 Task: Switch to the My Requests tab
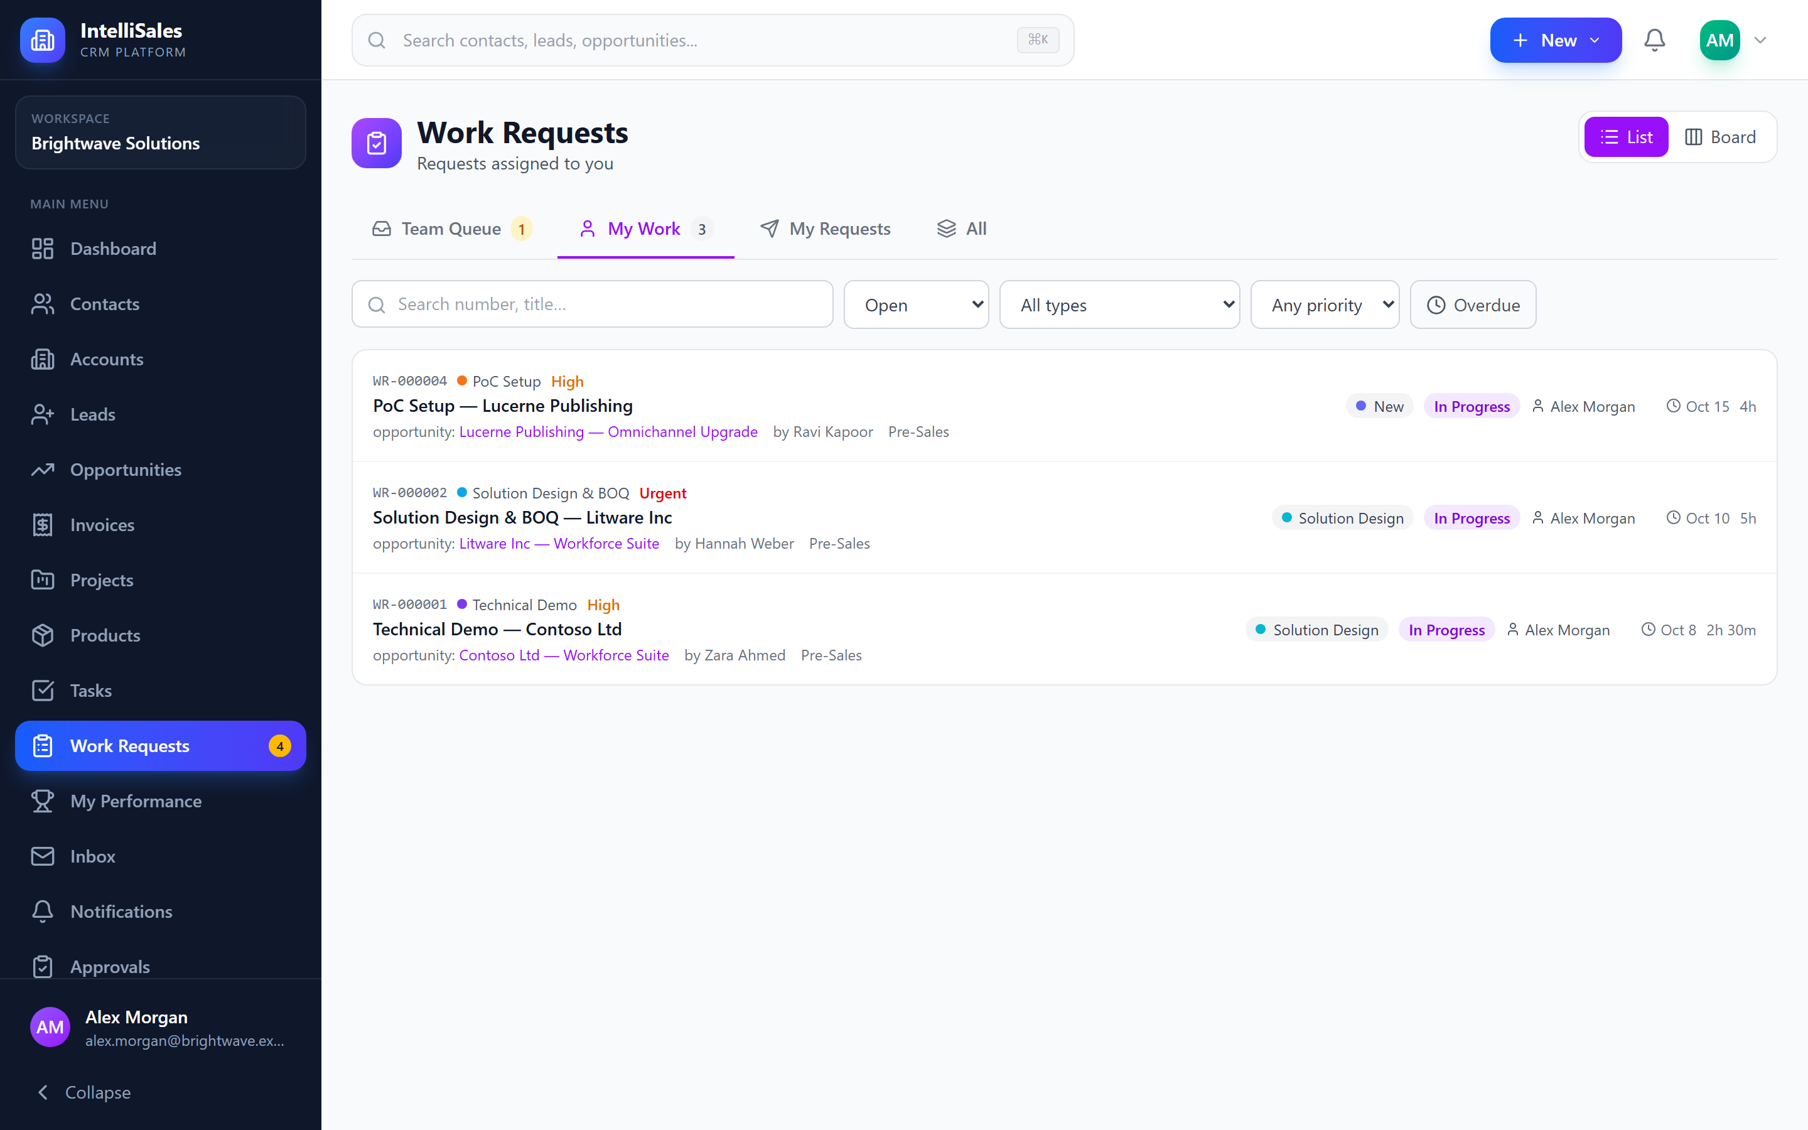pyautogui.click(x=826, y=229)
